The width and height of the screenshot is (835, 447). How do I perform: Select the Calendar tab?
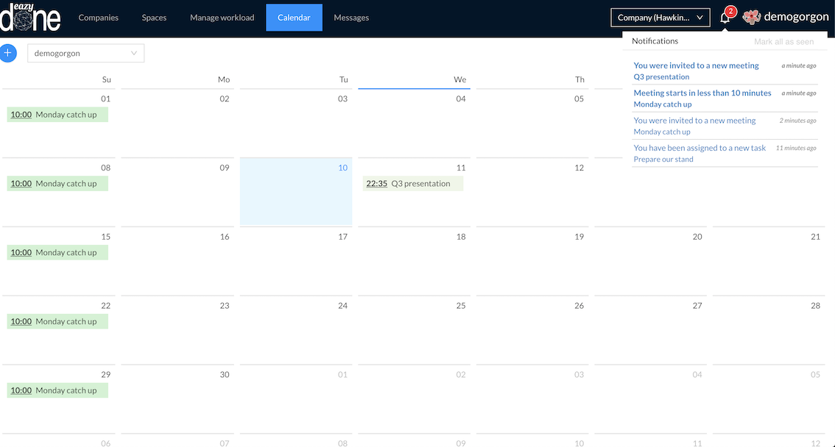294,18
